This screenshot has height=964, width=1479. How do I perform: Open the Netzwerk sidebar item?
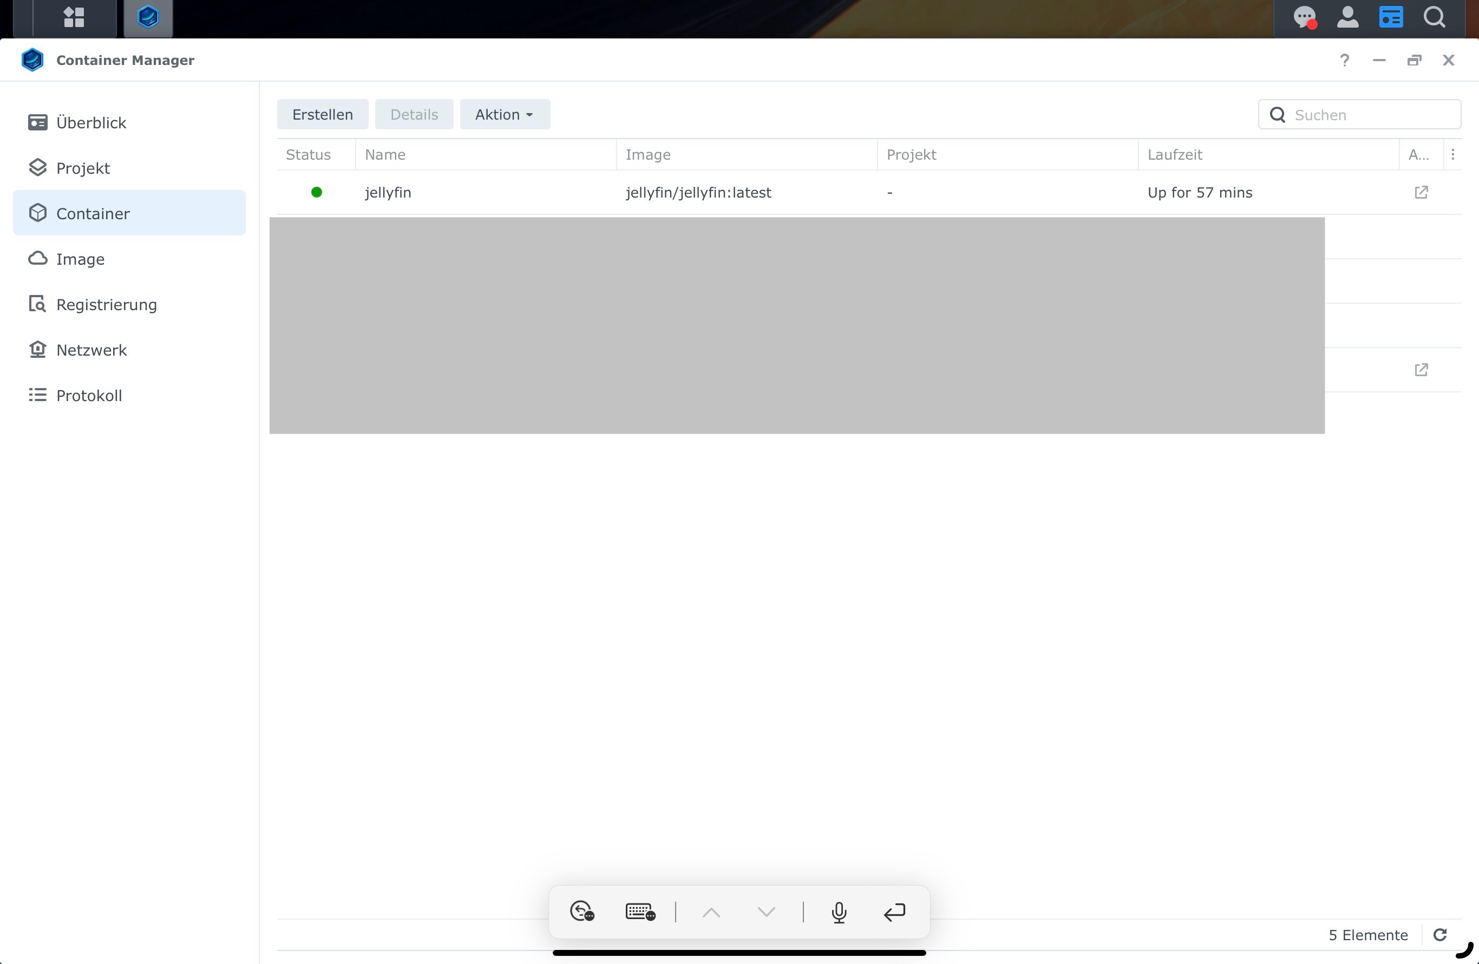click(91, 350)
